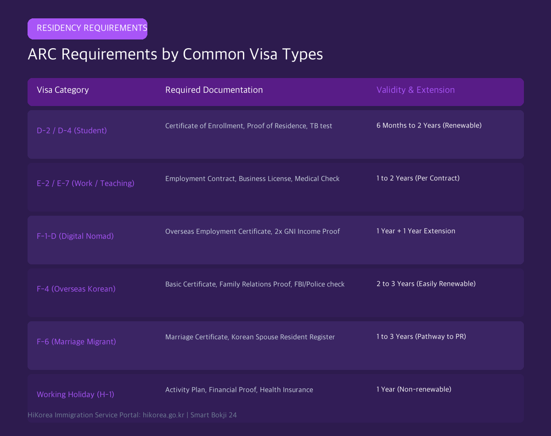Select the F-1-D (Digital Nomad) label
This screenshot has width=551, height=436.
pyautogui.click(x=75, y=236)
